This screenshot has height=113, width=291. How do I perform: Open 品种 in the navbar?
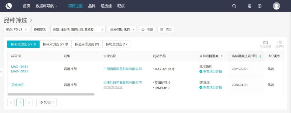pos(92,6)
